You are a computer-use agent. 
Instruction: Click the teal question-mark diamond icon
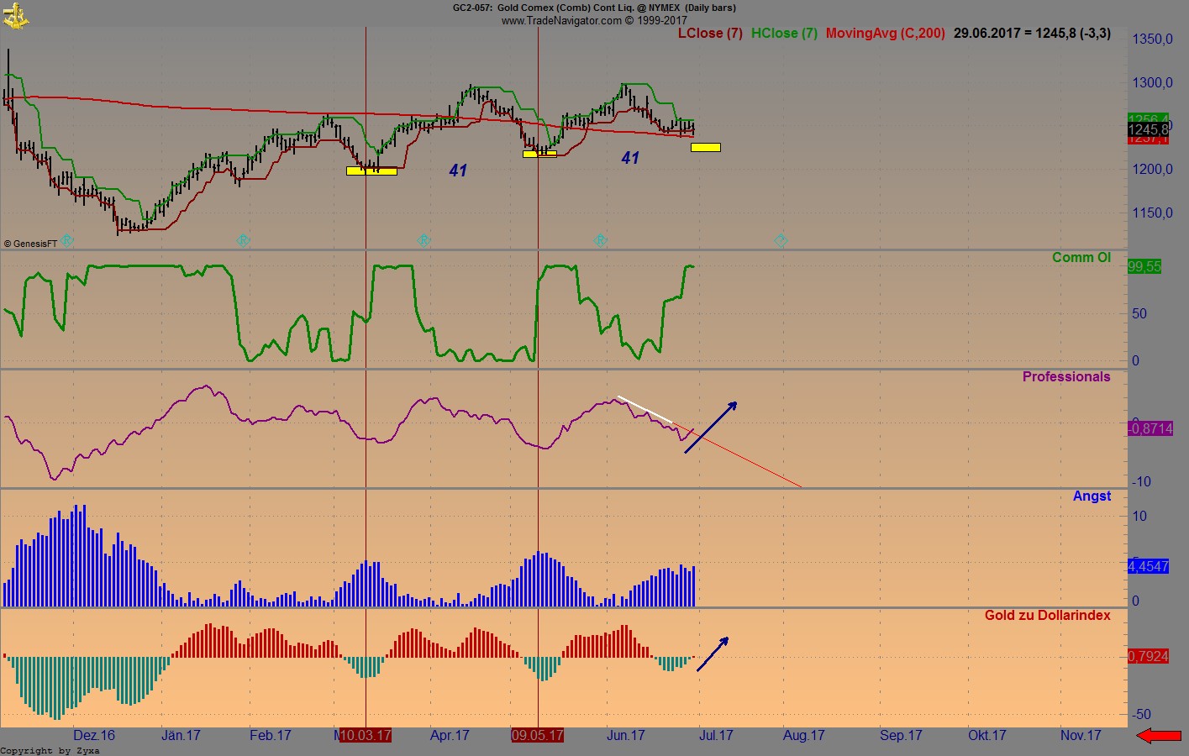click(781, 241)
